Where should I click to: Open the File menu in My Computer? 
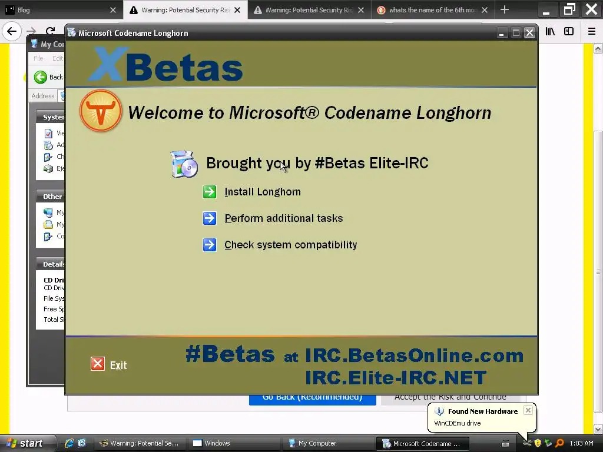point(38,58)
